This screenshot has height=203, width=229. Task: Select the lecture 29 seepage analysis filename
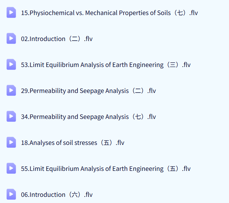tap(88, 91)
